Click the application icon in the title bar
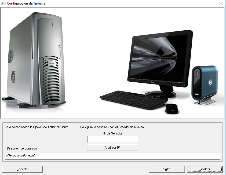The width and height of the screenshot is (226, 175). 3,3
